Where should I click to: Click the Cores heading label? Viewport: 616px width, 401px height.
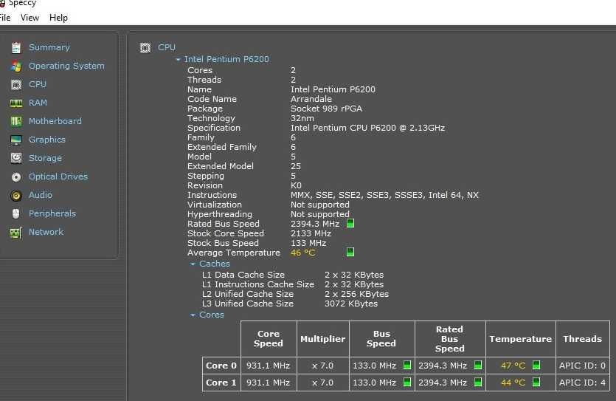[211, 315]
